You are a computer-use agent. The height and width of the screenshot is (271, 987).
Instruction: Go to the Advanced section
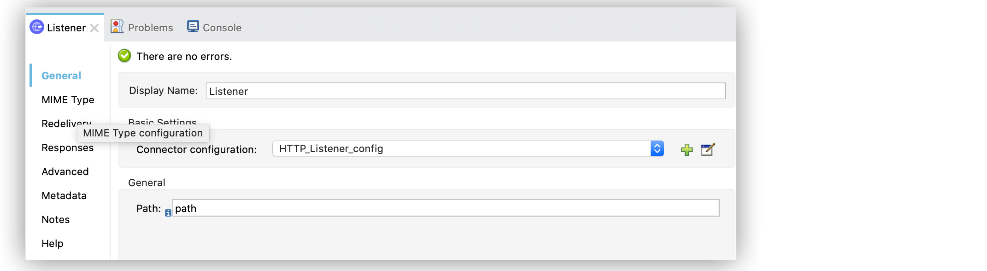tap(65, 171)
